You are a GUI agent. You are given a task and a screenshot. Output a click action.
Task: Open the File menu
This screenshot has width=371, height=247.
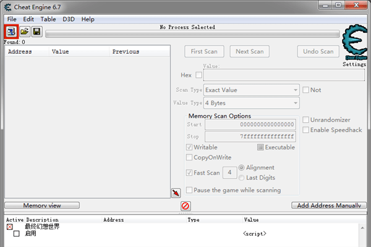click(x=12, y=19)
